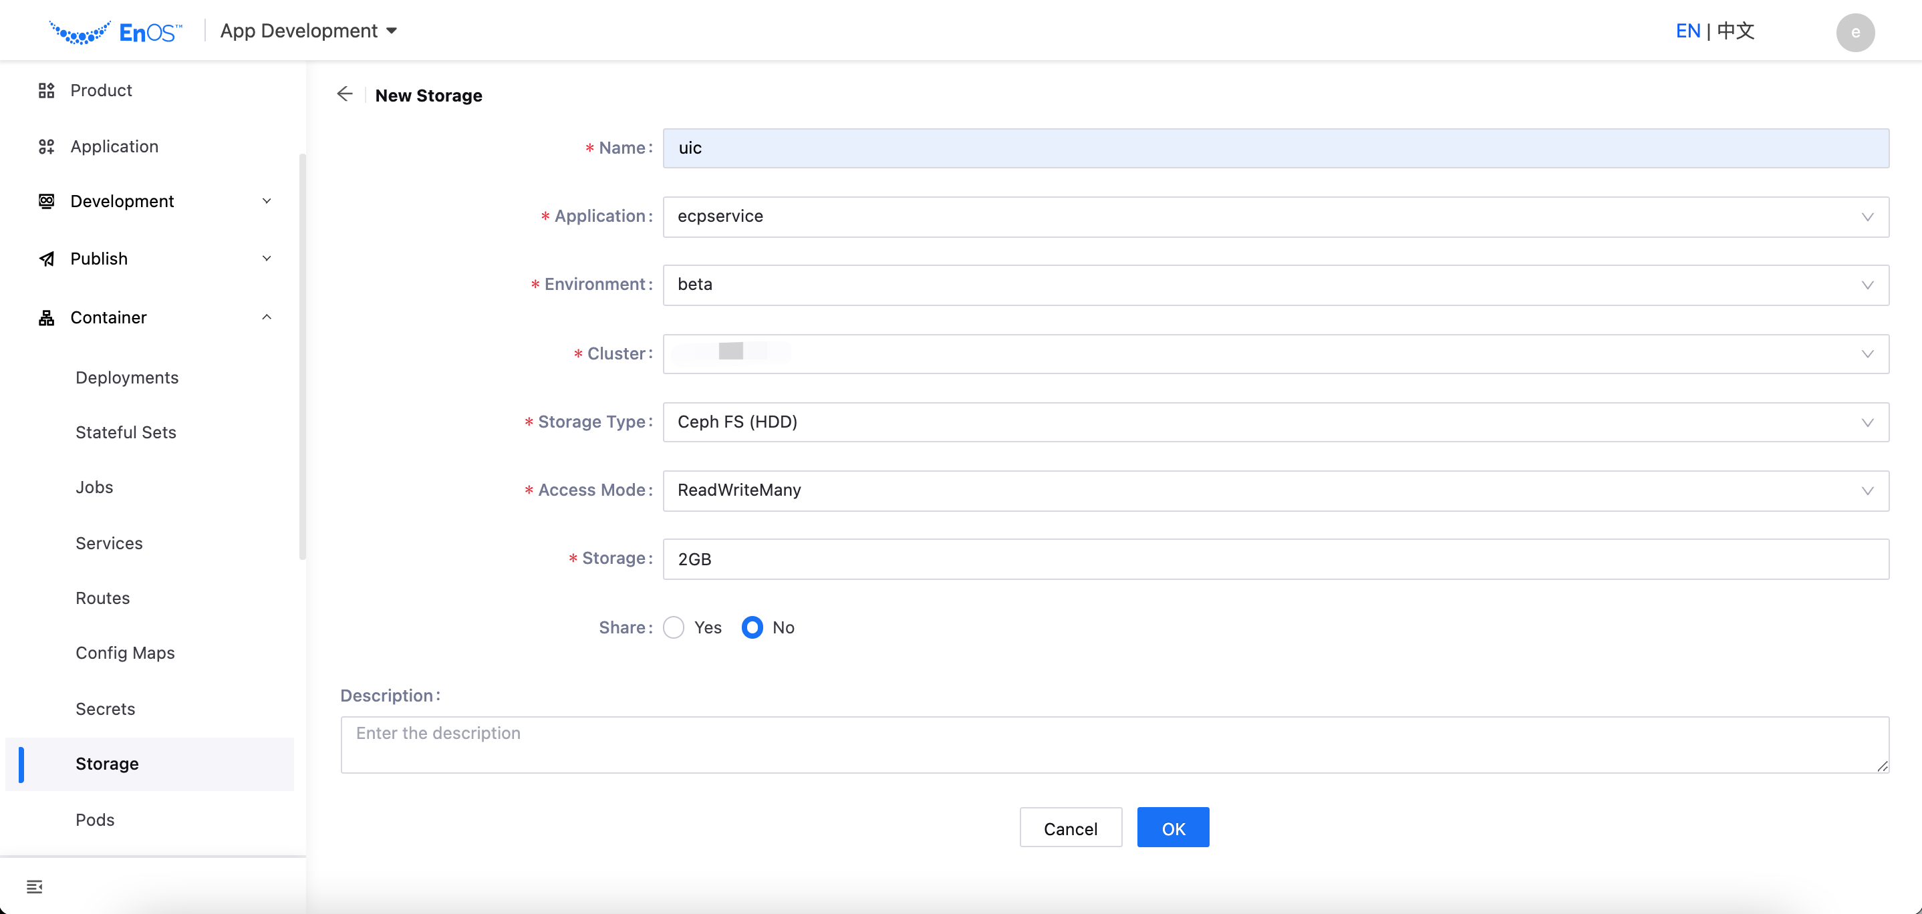
Task: Expand the Environment dropdown
Action: (1274, 285)
